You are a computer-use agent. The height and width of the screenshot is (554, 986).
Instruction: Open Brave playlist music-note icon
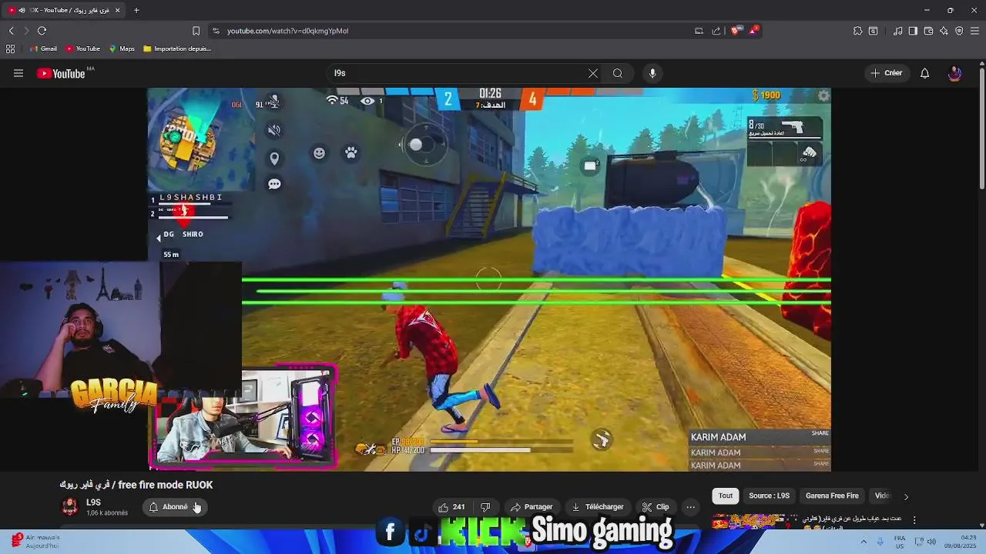pos(898,31)
